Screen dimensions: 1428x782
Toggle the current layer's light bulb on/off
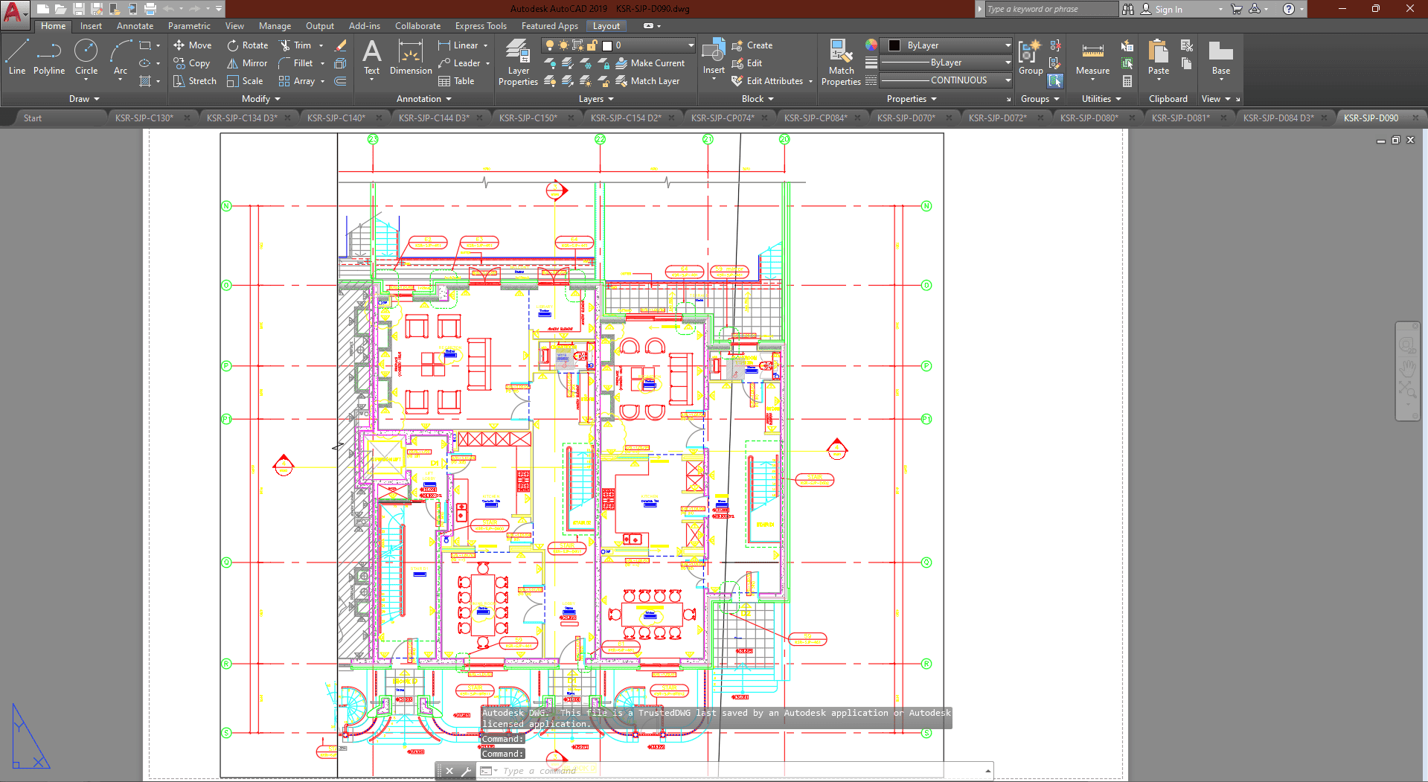click(550, 45)
